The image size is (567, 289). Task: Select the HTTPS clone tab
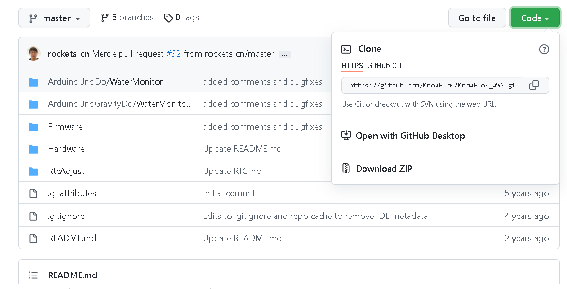point(351,66)
